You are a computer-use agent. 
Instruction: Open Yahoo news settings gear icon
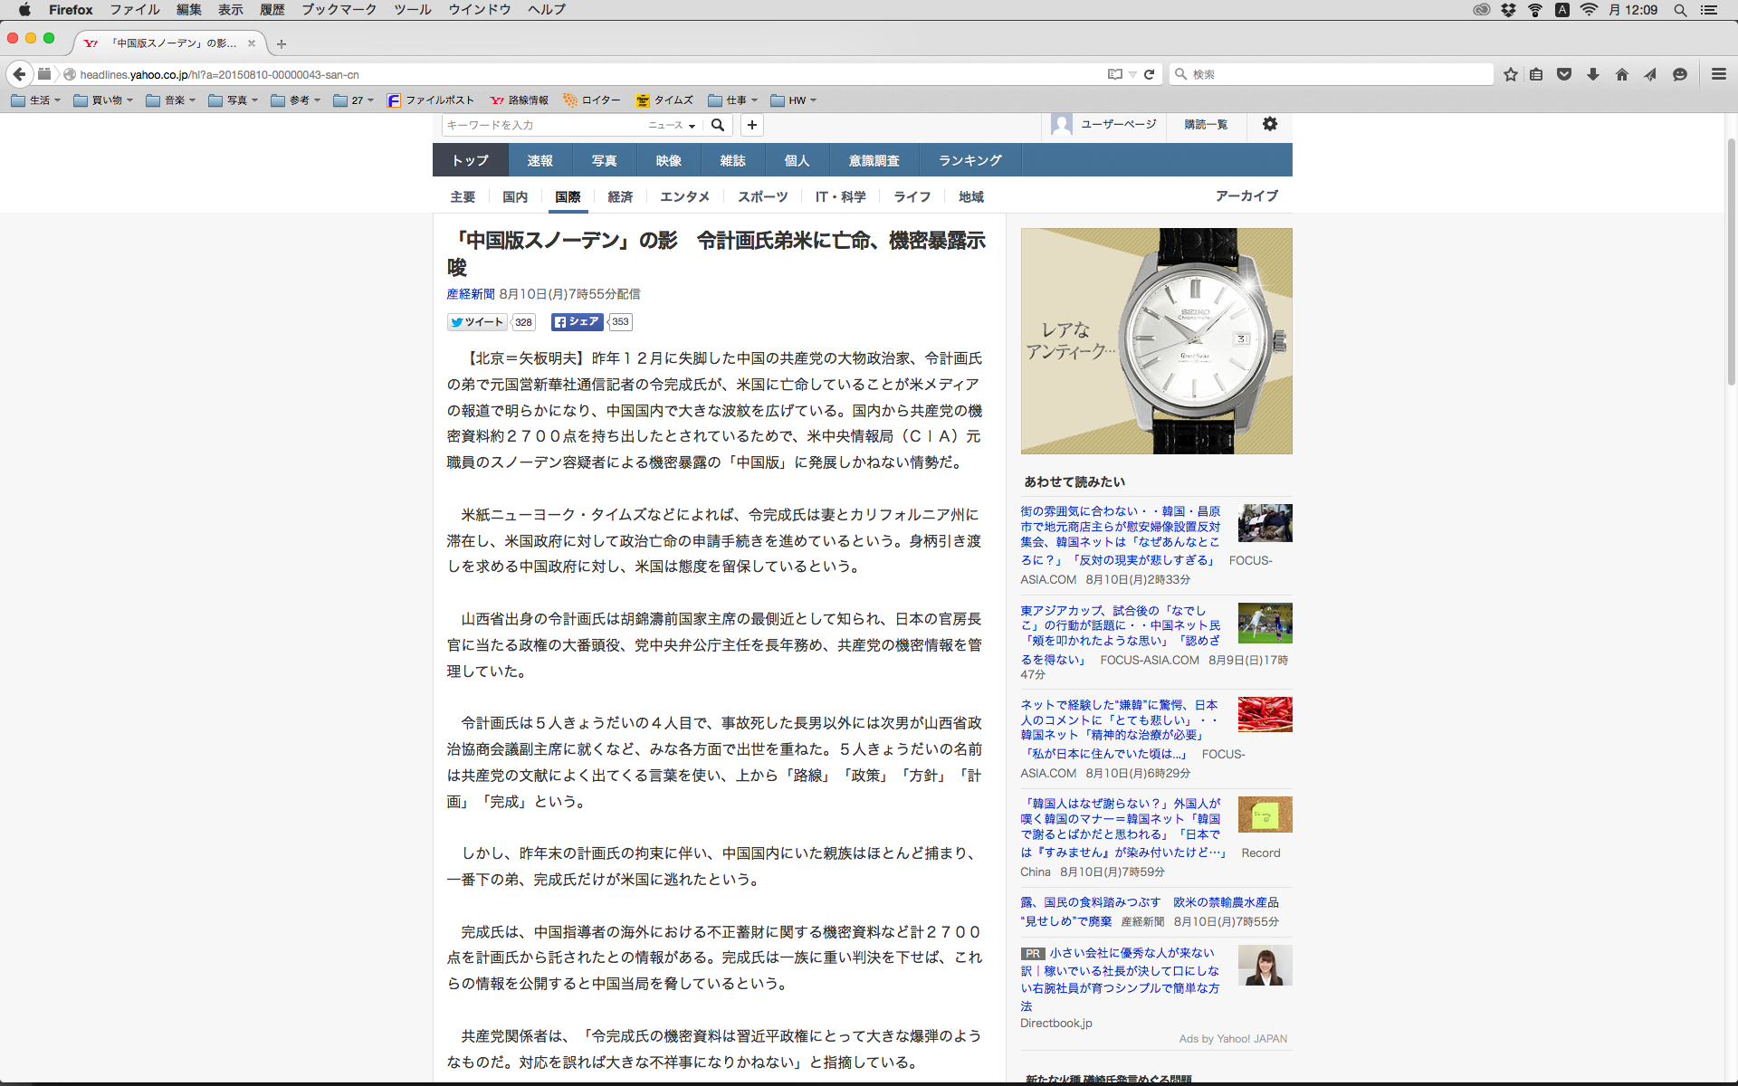click(x=1270, y=124)
